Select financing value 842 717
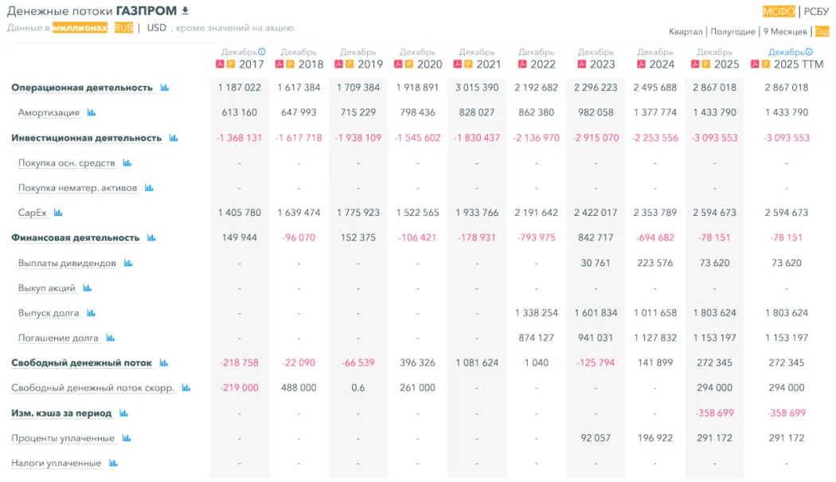This screenshot has width=836, height=482. [596, 237]
